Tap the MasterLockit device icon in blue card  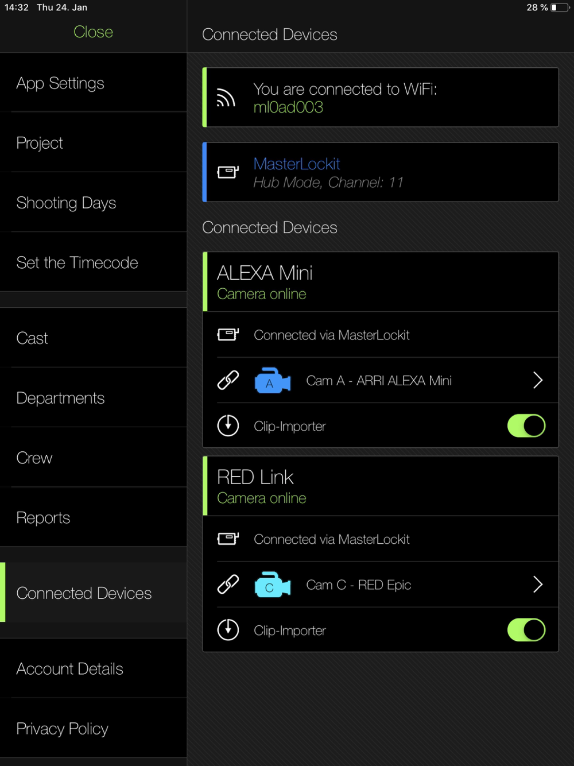click(228, 172)
